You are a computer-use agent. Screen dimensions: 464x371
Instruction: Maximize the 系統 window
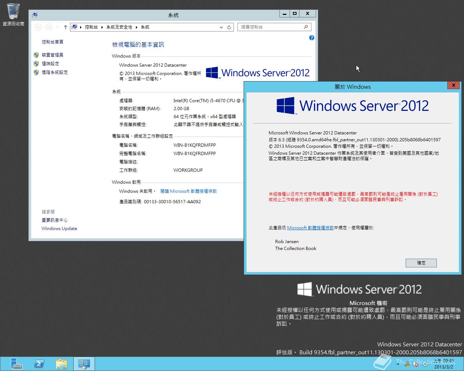tap(295, 14)
